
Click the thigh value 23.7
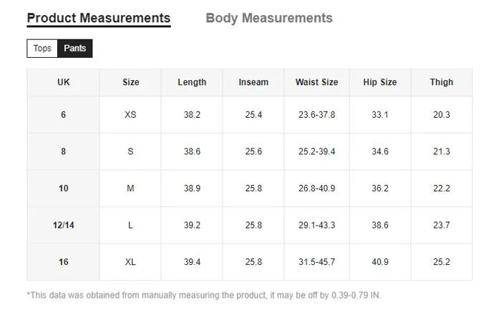(x=442, y=225)
